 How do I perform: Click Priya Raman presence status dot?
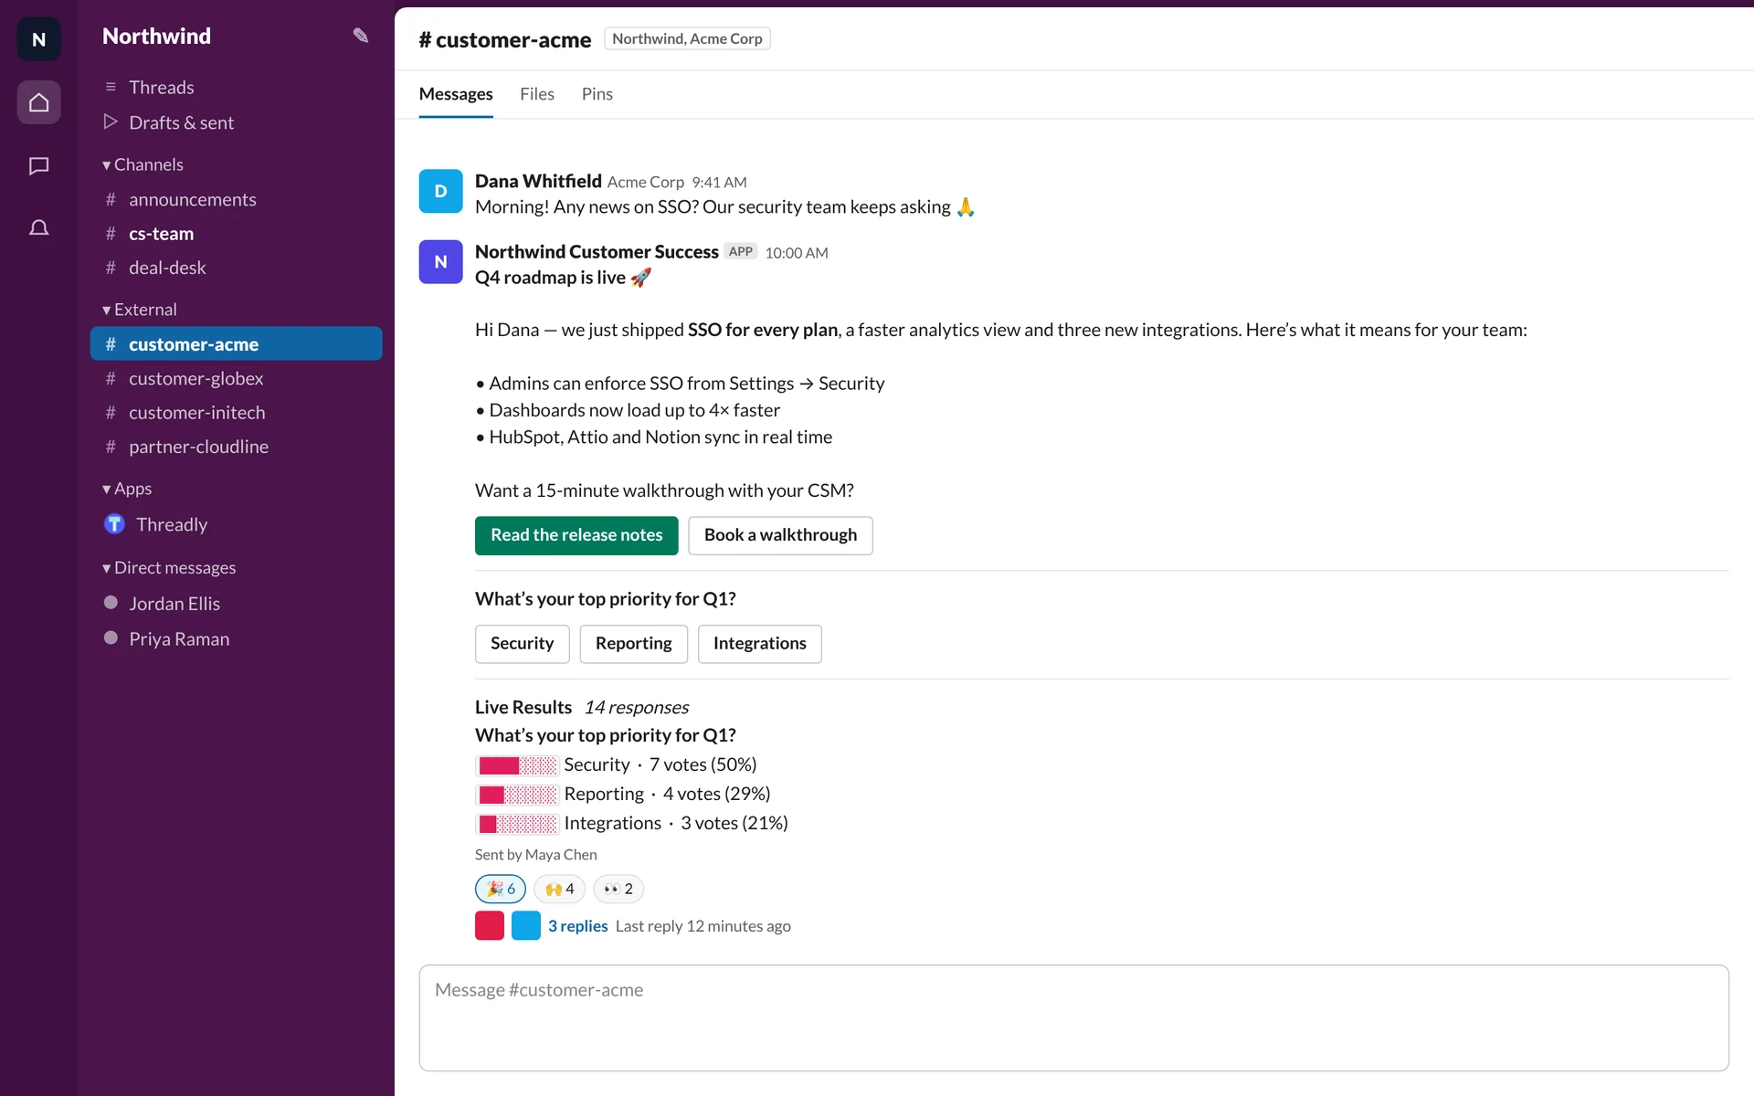111,638
